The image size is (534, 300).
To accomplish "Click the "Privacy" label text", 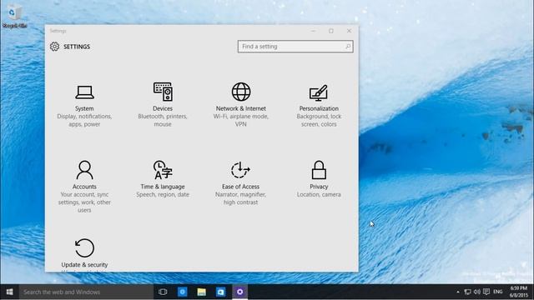I will click(x=319, y=187).
